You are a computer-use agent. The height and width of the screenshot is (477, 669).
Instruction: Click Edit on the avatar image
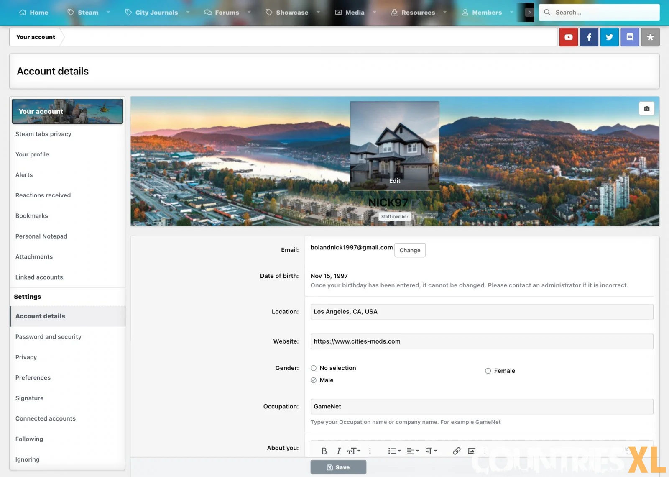click(x=395, y=181)
